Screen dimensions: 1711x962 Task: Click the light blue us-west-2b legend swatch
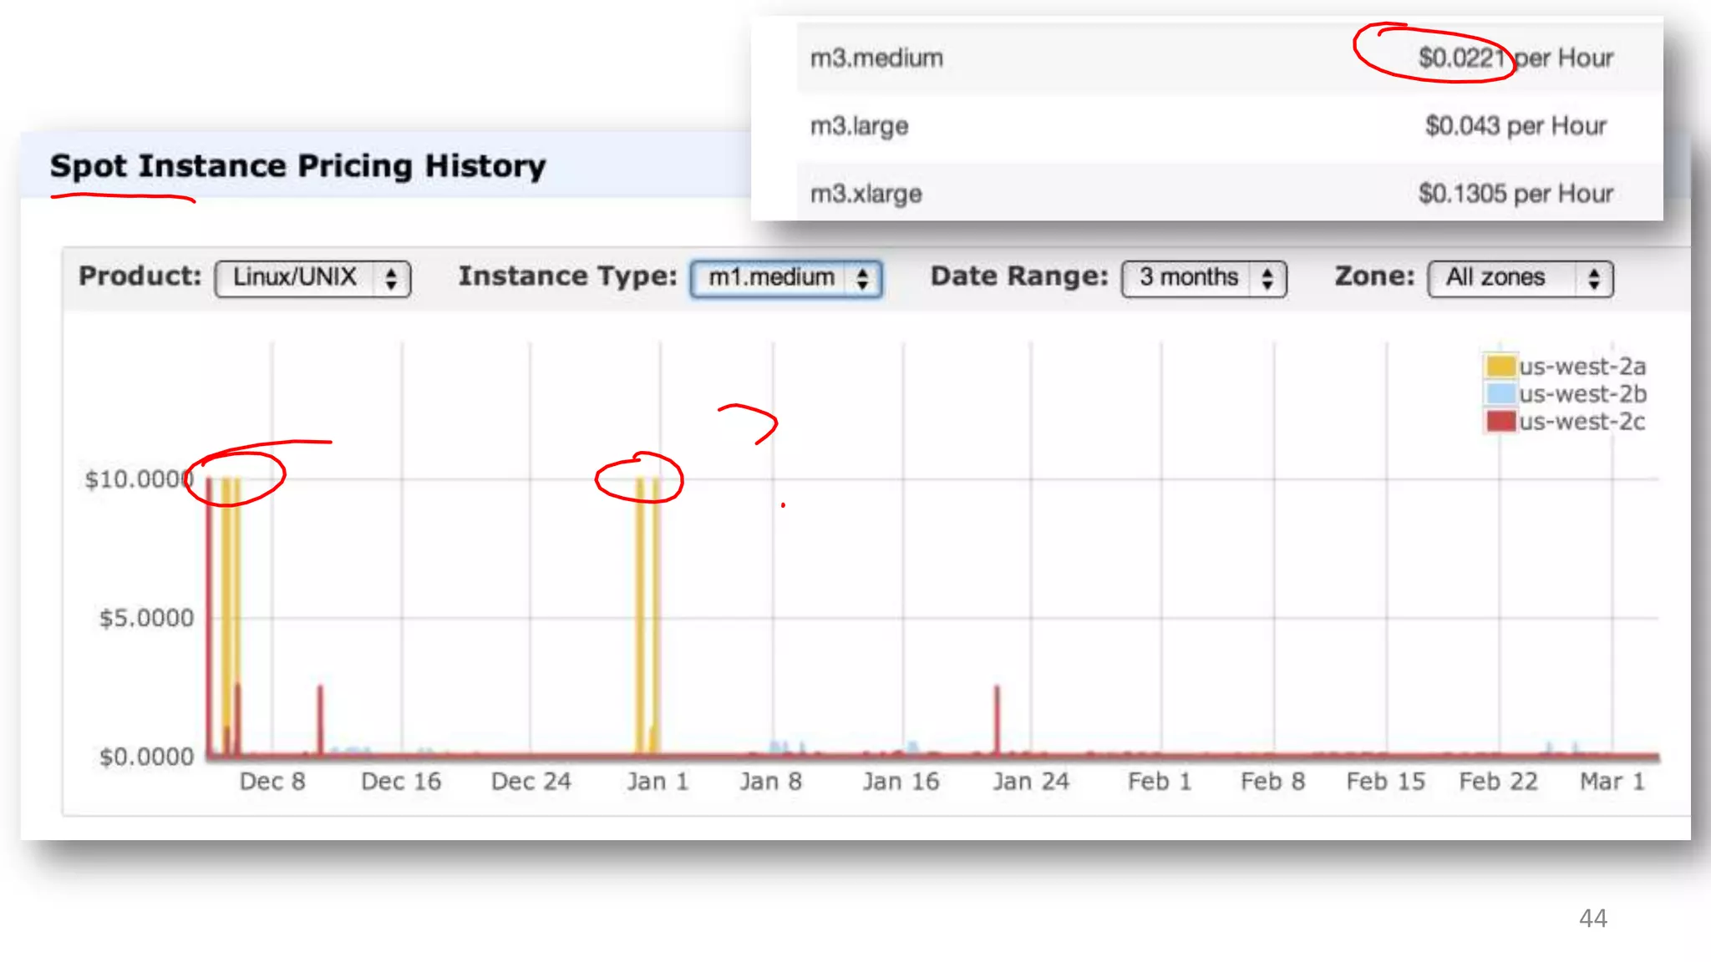(x=1500, y=393)
